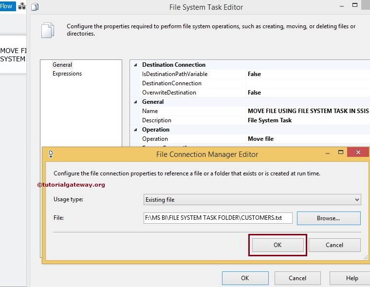Viewport: 370px width, 287px height.
Task: Click Cancel in File Connection Manager Editor
Action: 334,245
